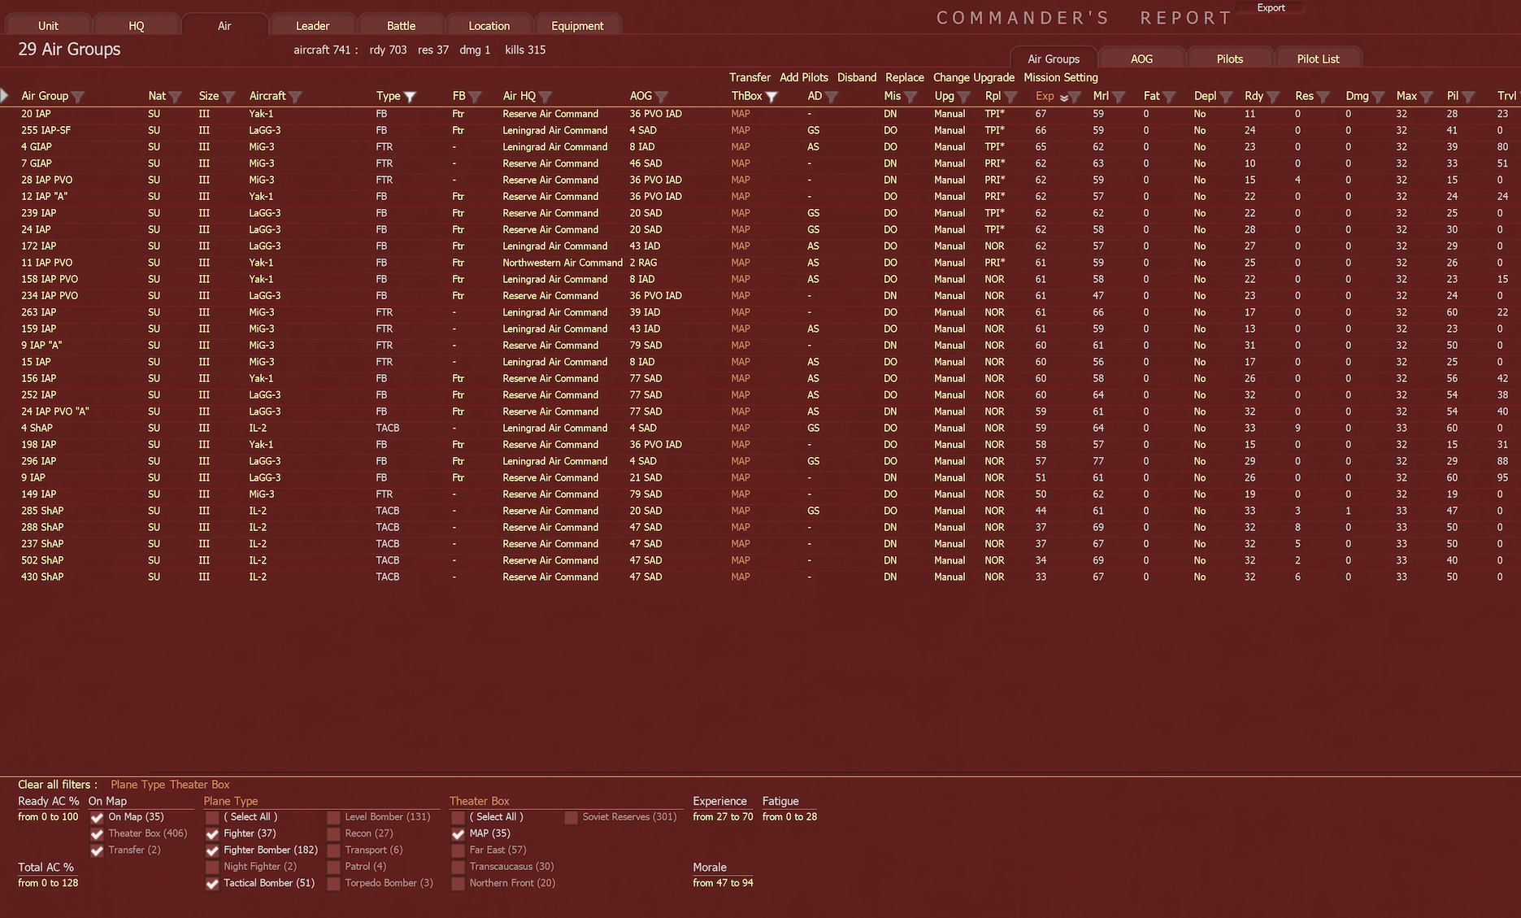Screen dimensions: 1521x918
Task: Switch to the Equipment tab
Action: coord(577,25)
